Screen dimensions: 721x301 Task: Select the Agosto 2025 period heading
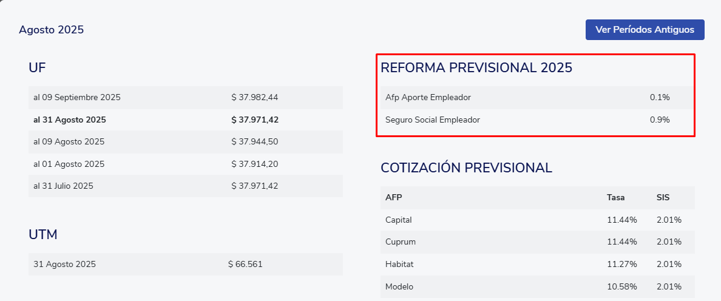point(51,30)
